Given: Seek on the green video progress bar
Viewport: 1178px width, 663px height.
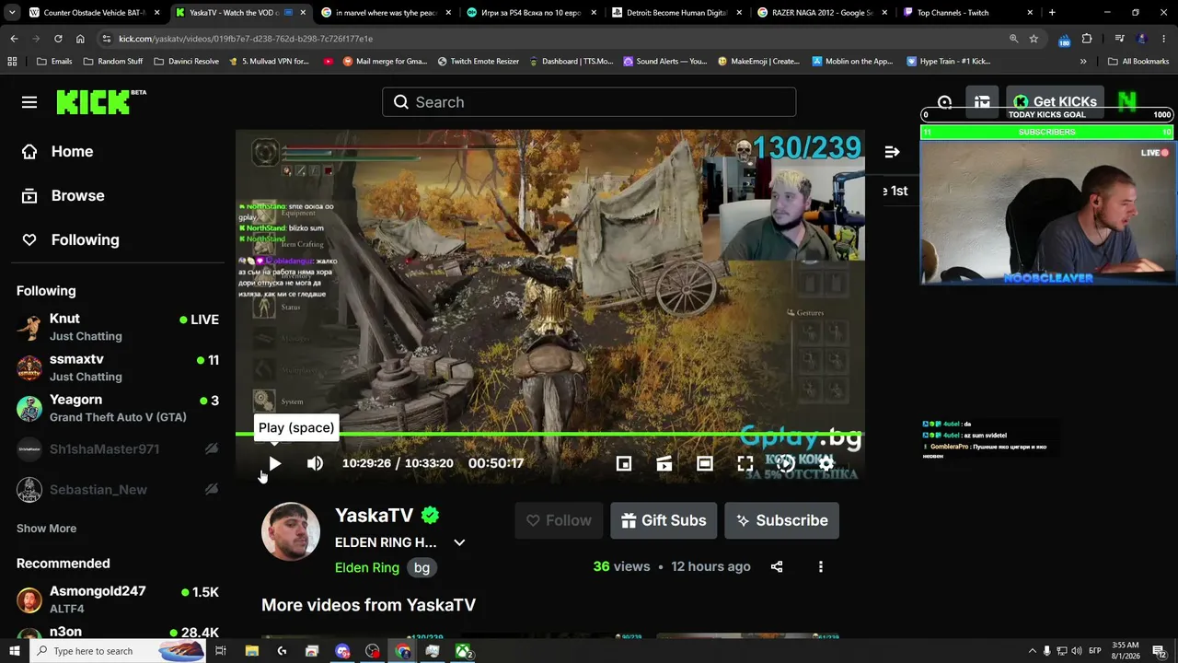Looking at the screenshot, I should point(549,434).
